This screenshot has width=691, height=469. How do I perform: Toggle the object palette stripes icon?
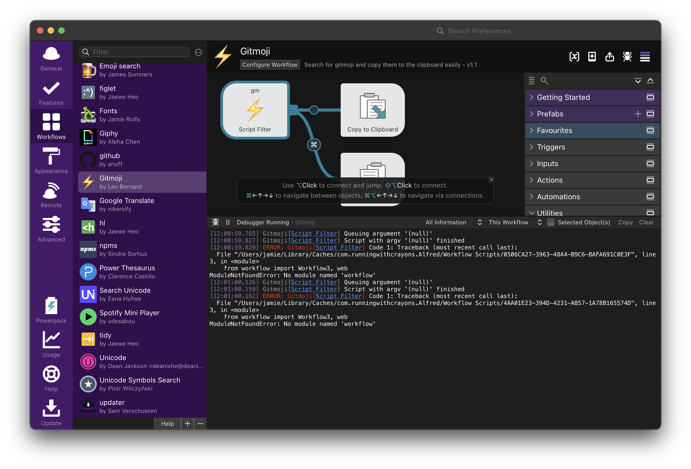coord(645,56)
